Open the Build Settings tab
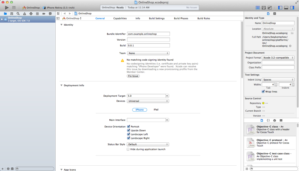 157,18
